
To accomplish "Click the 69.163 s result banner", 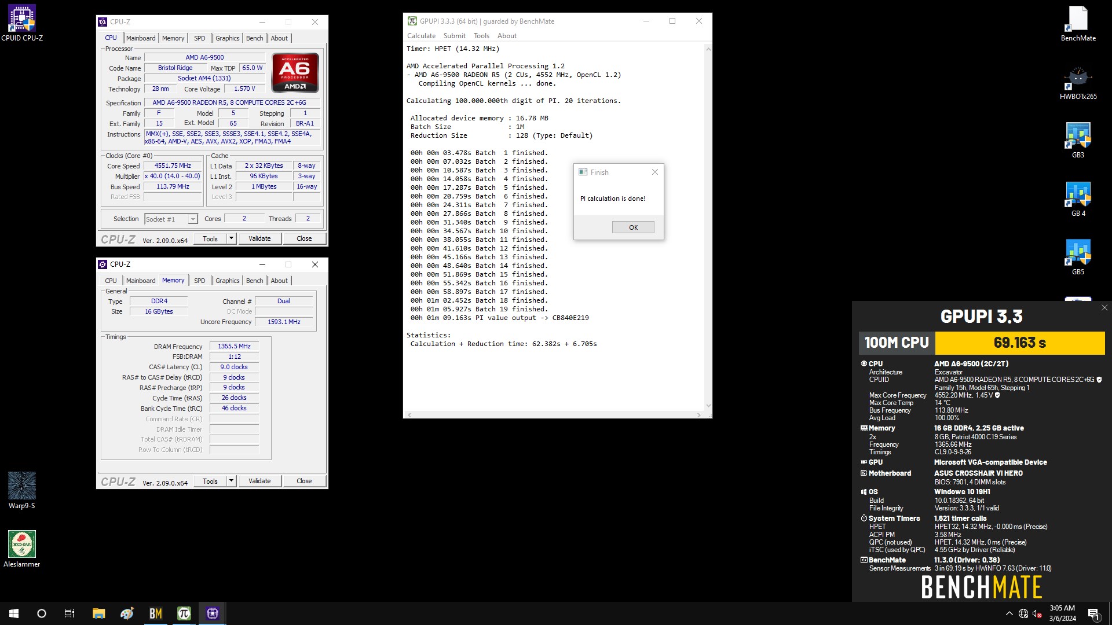I will [1019, 343].
